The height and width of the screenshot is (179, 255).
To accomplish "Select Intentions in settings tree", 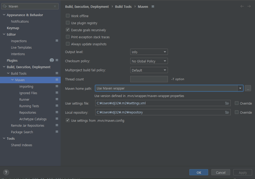I will (18, 54).
